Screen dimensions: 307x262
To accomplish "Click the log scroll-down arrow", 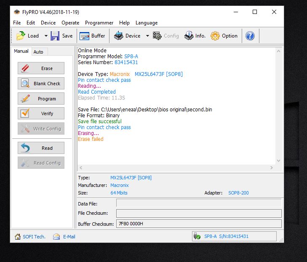I will pyautogui.click(x=278, y=161).
